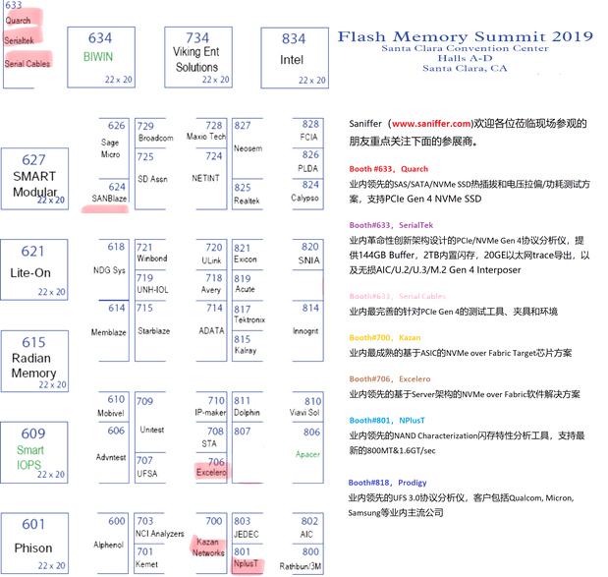Viewport: 608px width, 577px height.
Task: Click booth 800 Rathbun/3M
Action: [302, 558]
